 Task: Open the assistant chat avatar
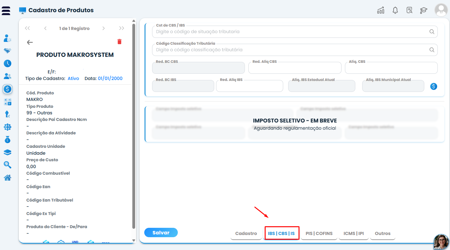point(441,242)
